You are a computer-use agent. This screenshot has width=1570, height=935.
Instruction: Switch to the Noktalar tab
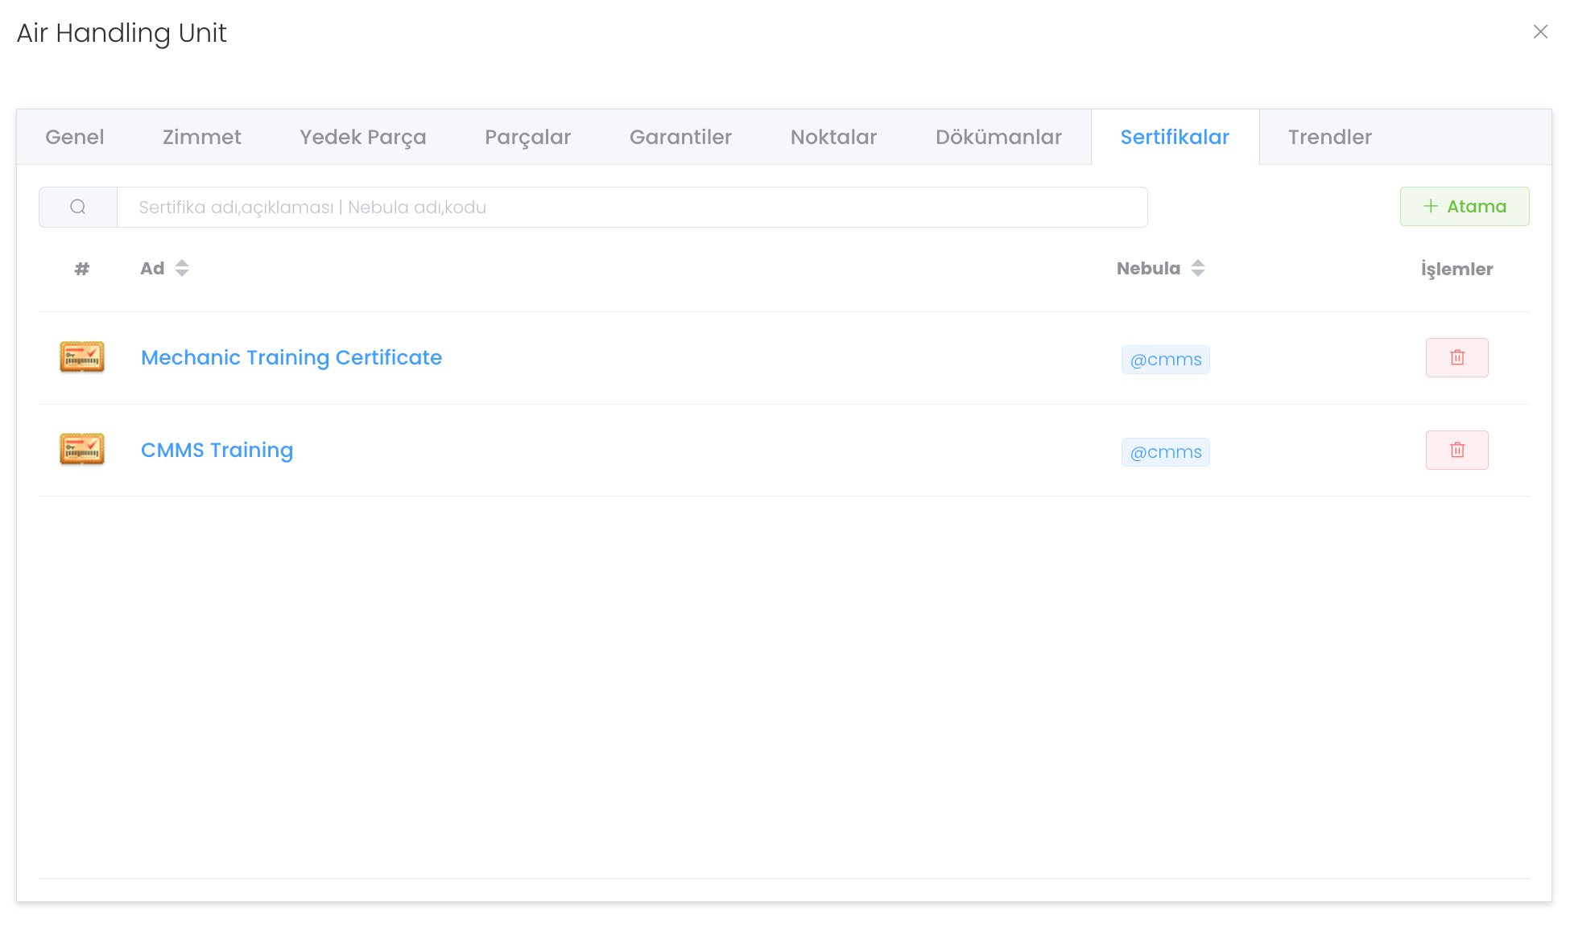point(834,137)
